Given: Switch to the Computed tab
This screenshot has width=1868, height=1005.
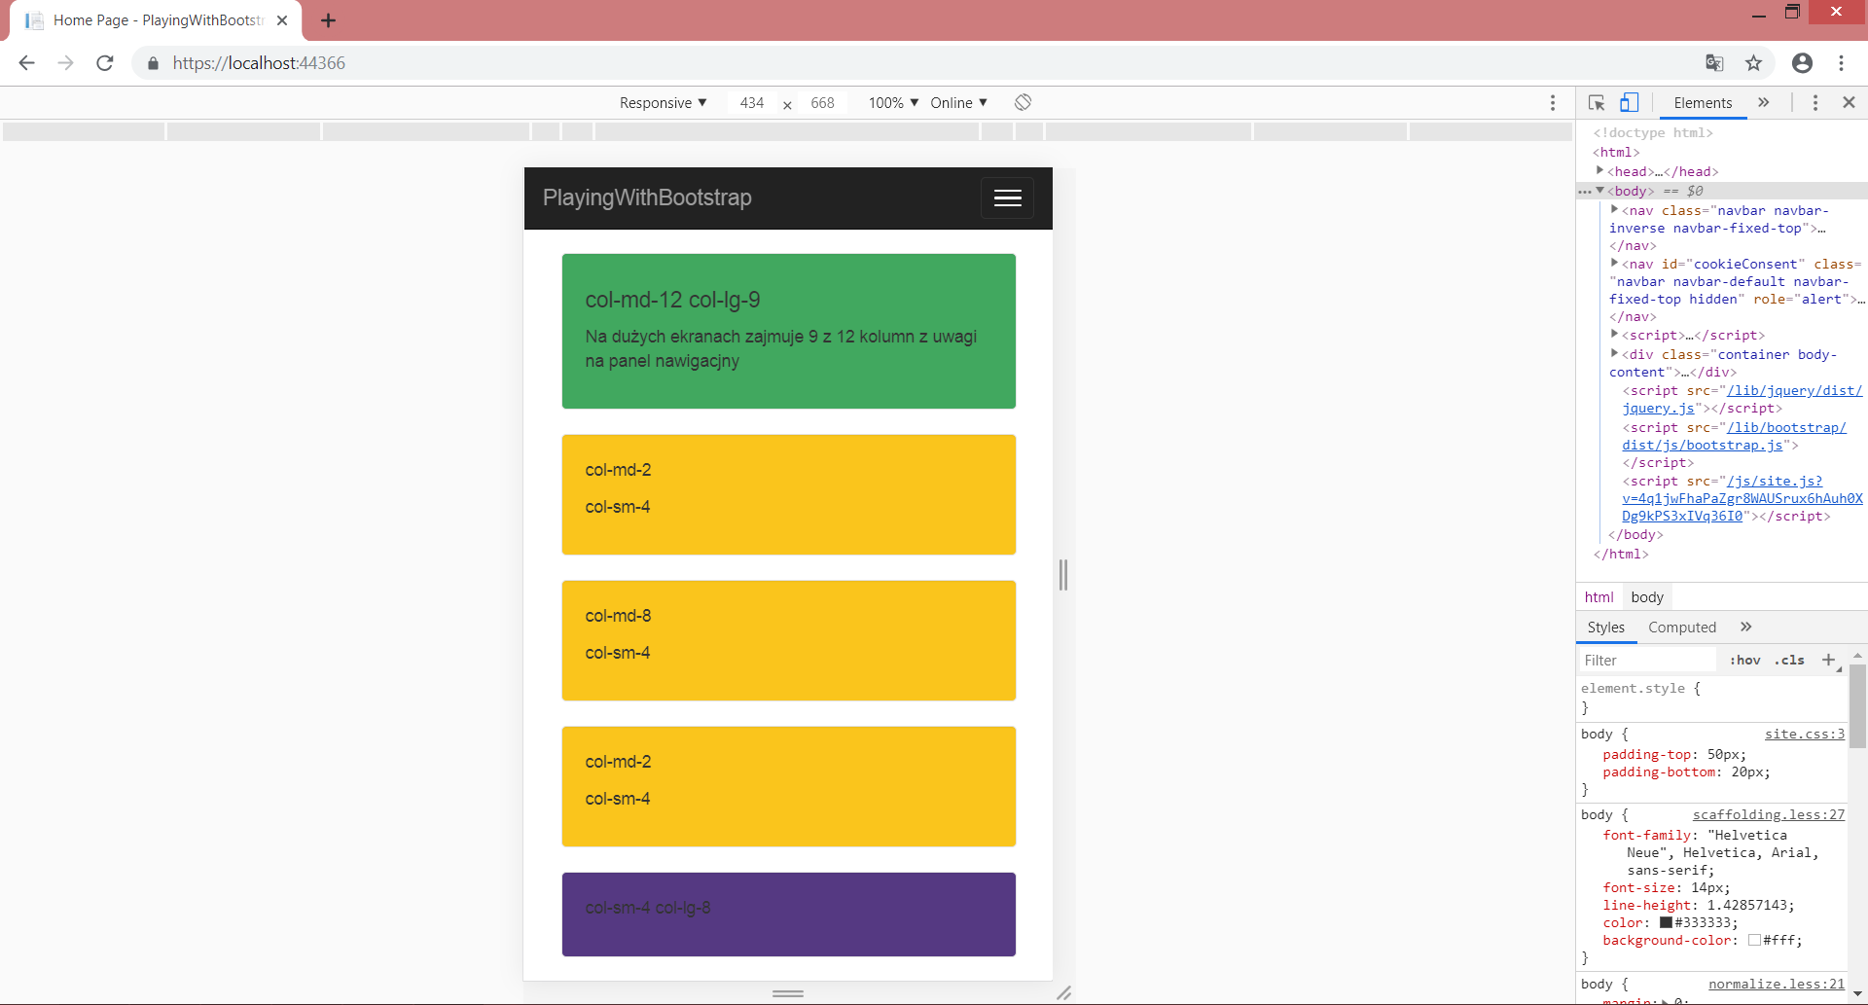Looking at the screenshot, I should [1682, 628].
